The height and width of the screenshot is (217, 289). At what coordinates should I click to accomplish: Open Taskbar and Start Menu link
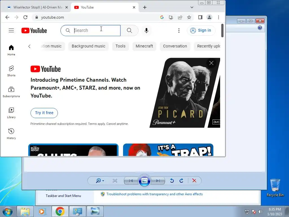64,196
